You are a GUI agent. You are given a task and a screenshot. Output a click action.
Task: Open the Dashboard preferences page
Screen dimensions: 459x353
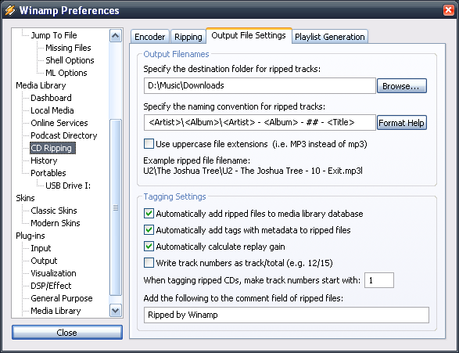(x=51, y=98)
